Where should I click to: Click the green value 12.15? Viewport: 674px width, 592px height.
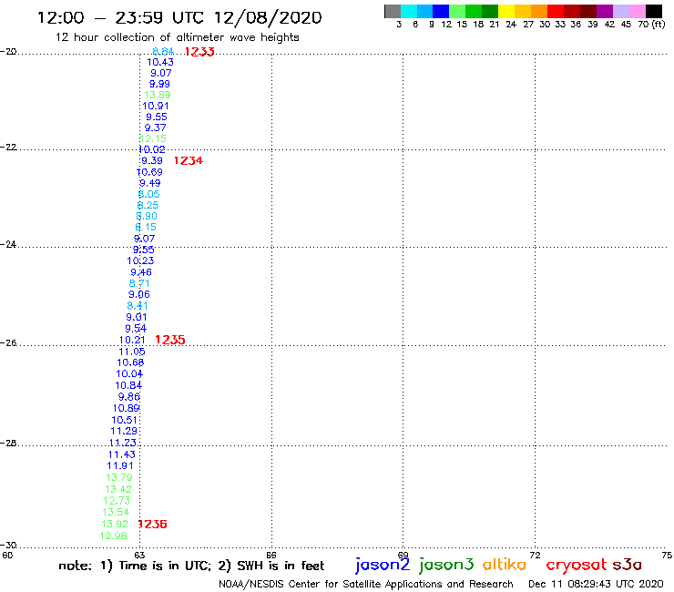point(153,138)
